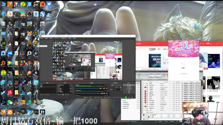223x125 pixels.
Task: Click BEAM banner thumbnail in NetEase Music
Action: [x=155, y=61]
